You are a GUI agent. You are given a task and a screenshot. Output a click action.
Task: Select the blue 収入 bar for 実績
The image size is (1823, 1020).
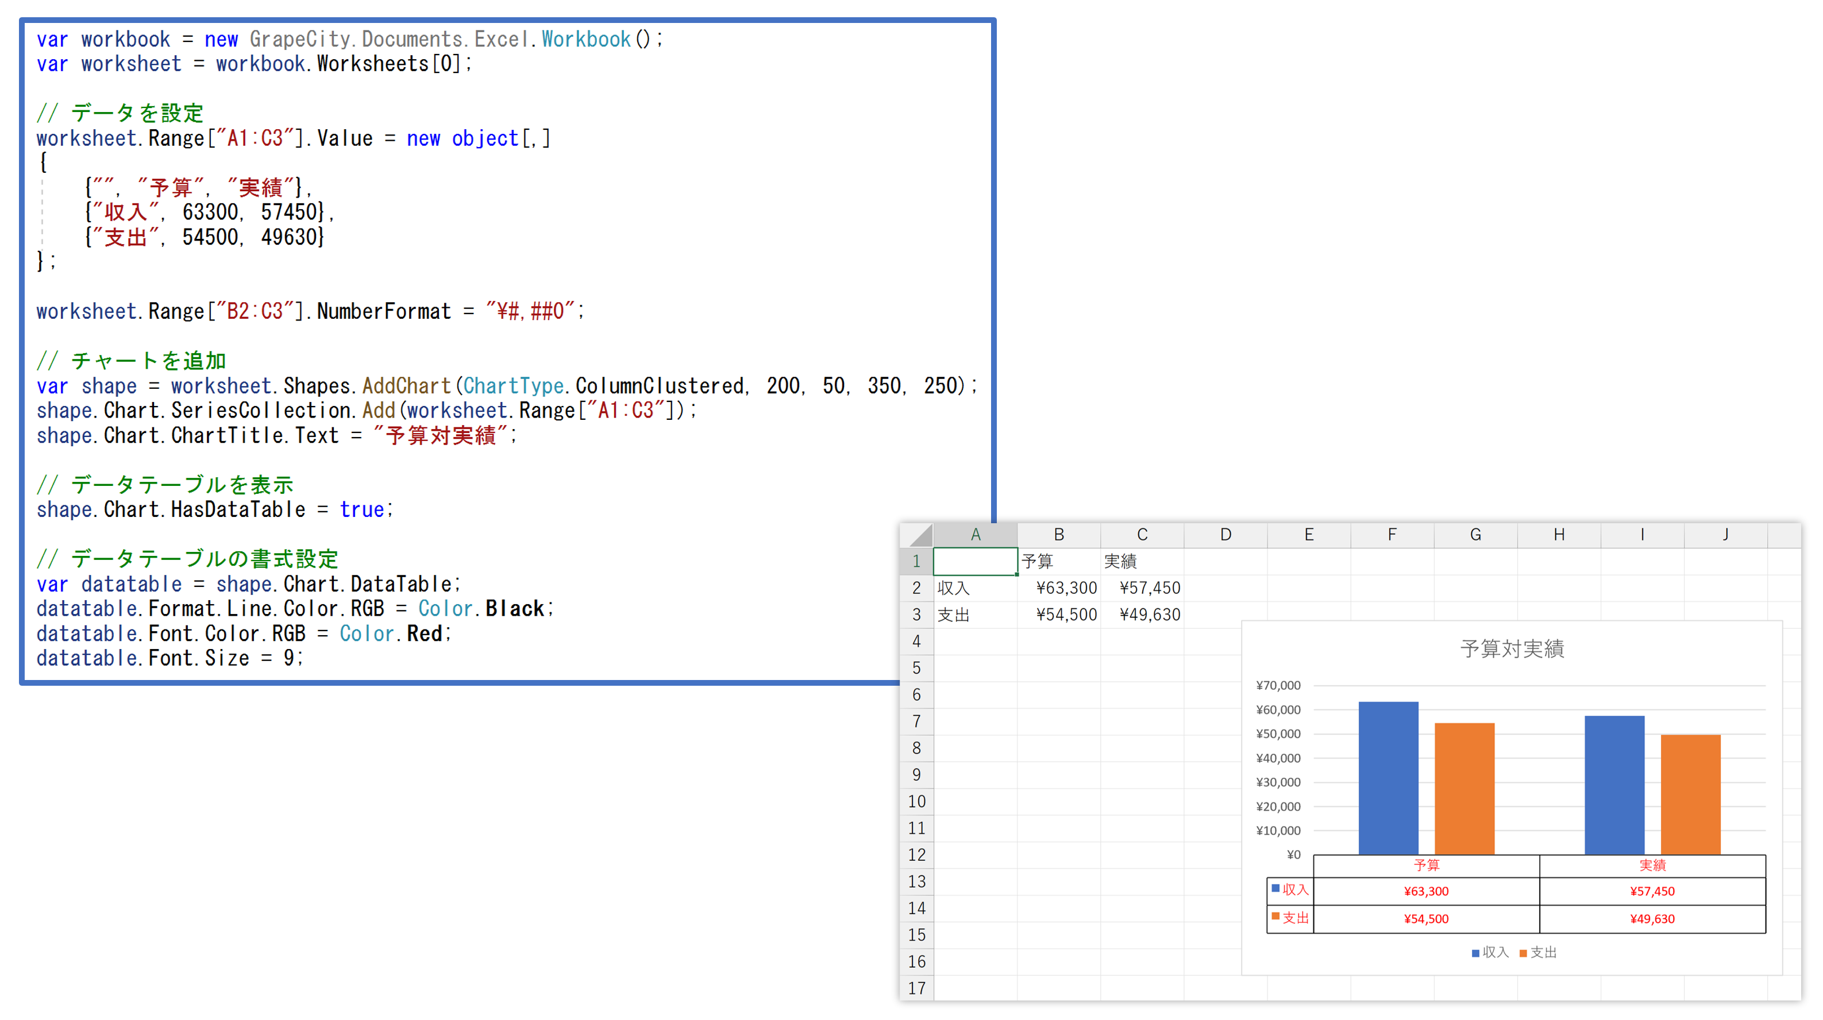[1614, 785]
